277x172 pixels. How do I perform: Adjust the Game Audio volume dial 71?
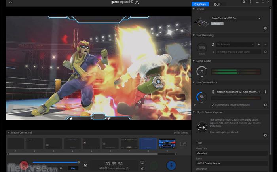pyautogui.click(x=202, y=71)
